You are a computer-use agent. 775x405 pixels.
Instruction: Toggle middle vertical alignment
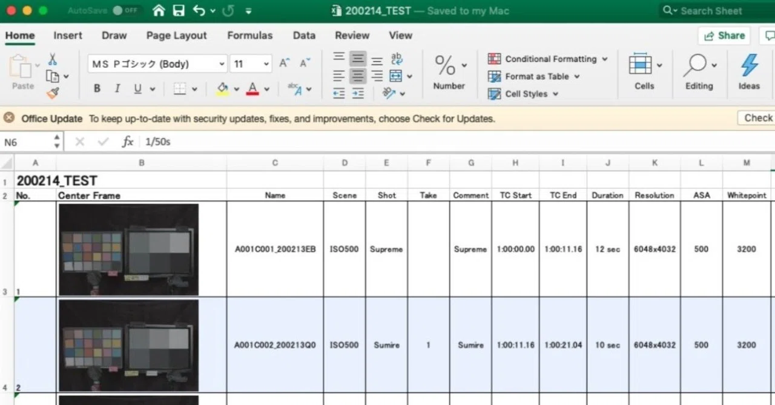(x=358, y=59)
